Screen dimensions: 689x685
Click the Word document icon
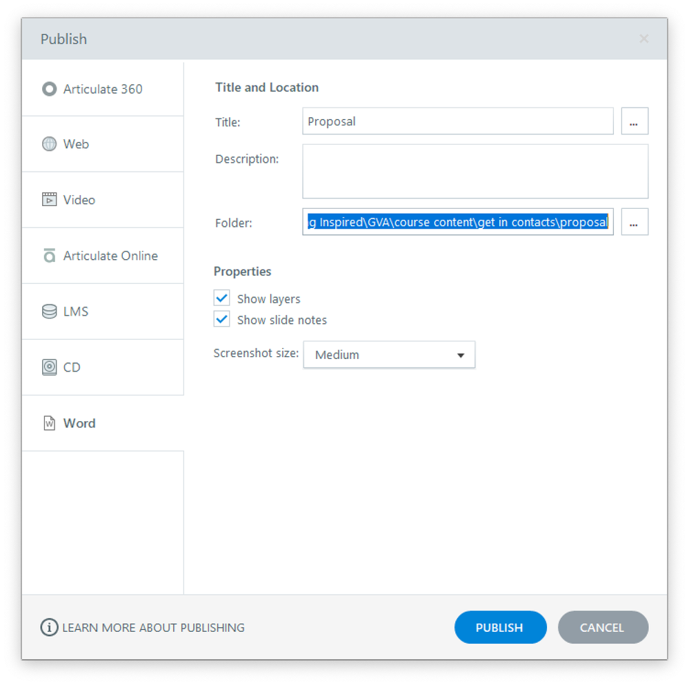49,423
